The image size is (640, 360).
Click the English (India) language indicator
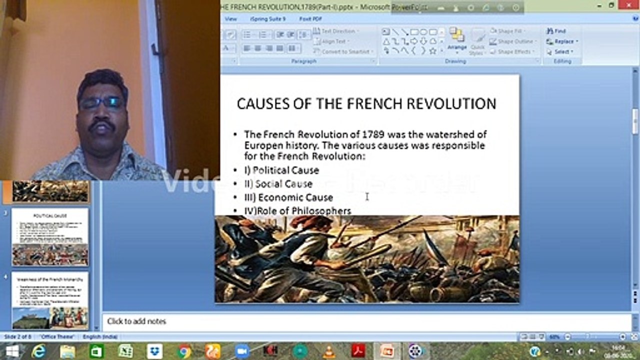click(100, 337)
